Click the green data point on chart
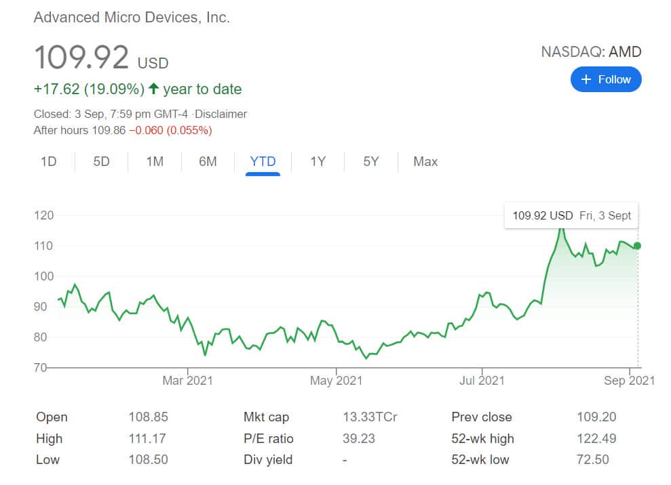 637,246
